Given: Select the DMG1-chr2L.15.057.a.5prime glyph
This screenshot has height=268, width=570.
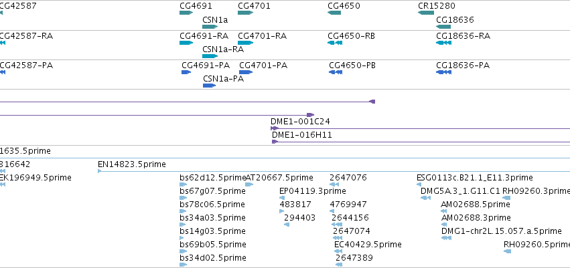Looking at the screenshot, I should tap(446, 238).
